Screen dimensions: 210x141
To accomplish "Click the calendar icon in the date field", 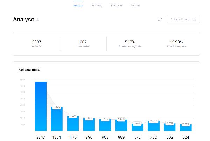I will click(x=194, y=19).
